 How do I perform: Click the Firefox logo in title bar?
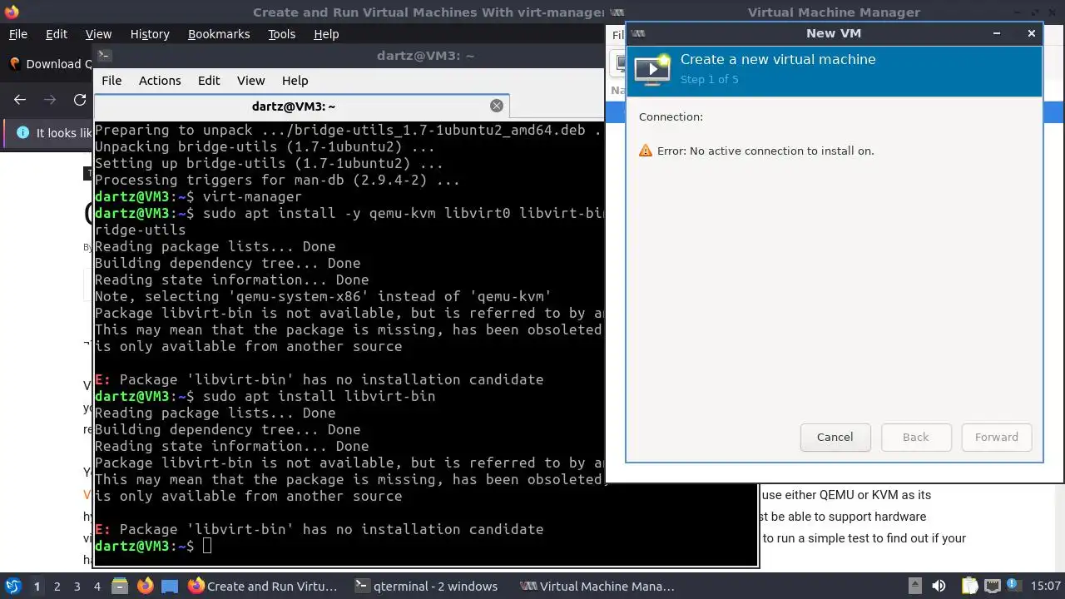coord(11,12)
